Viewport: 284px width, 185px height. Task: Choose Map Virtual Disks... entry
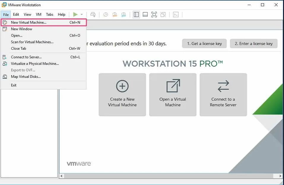pyautogui.click(x=44, y=77)
